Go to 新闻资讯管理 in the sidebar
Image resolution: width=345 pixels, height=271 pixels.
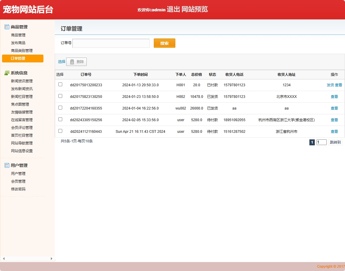(x=22, y=81)
